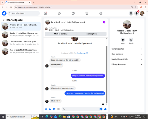Image resolution: width=148 pixels, height=119 pixels.
Task: Reload the page
Action: pyautogui.click(x=11, y=7)
